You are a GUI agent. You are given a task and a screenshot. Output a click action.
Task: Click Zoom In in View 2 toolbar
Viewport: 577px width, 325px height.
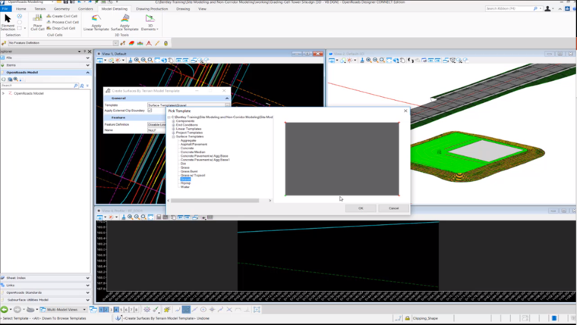tap(369, 60)
